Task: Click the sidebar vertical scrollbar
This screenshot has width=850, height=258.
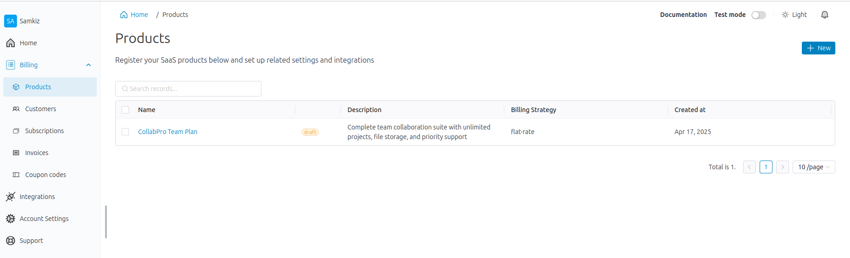Action: point(106,222)
